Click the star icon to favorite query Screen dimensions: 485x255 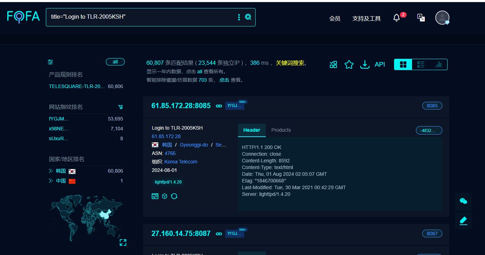349,64
